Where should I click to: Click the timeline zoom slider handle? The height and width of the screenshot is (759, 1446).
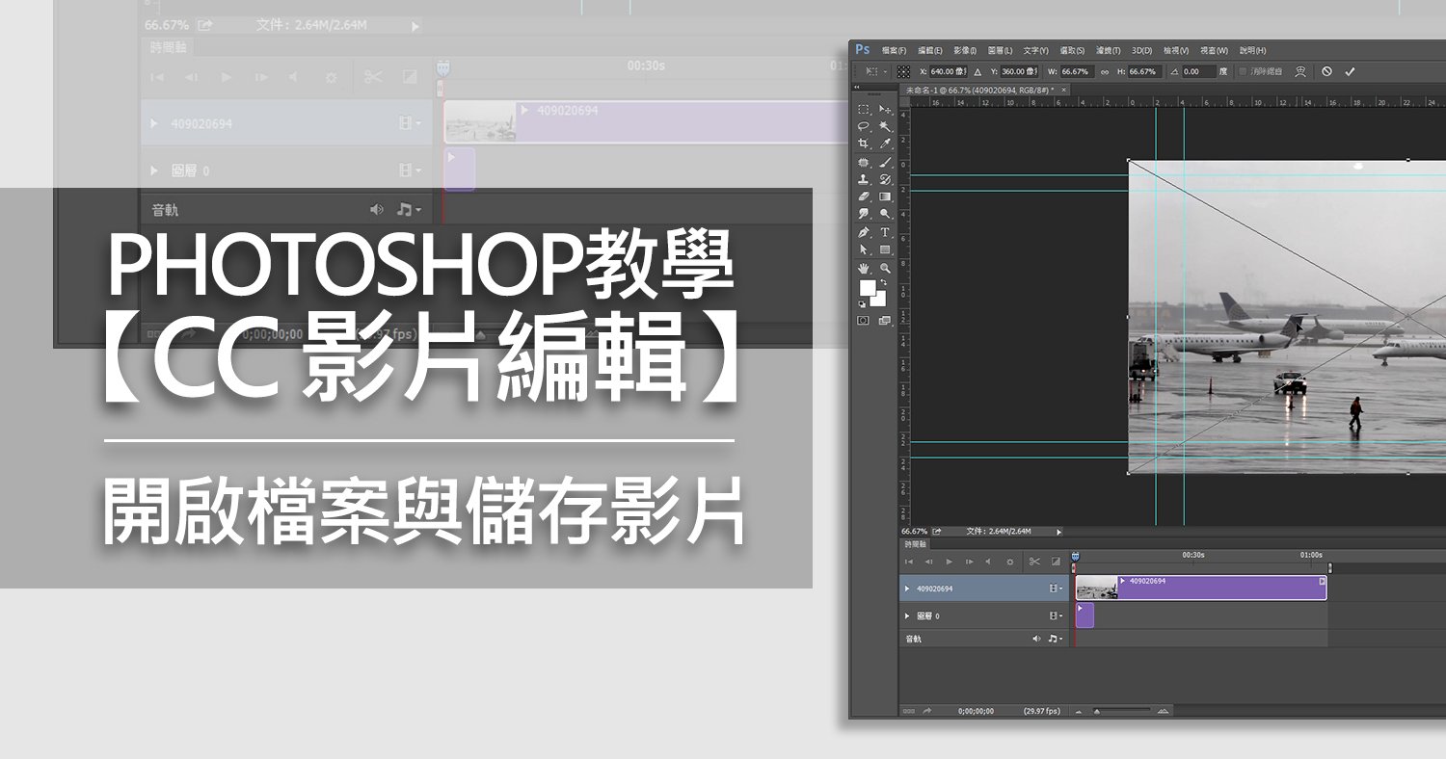(x=1097, y=712)
